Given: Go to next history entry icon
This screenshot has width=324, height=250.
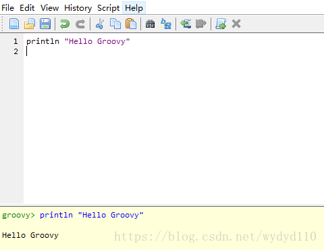Looking at the screenshot, I should [201, 24].
